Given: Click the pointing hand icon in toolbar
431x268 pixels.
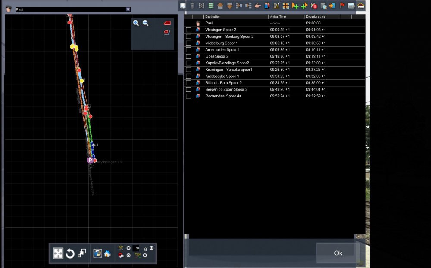Looking at the screenshot, I should [x=258, y=6].
